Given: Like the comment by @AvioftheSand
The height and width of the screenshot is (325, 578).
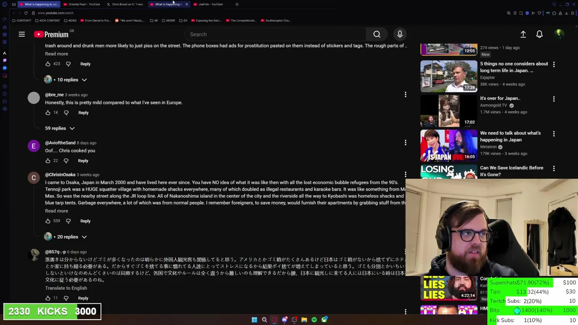Looking at the screenshot, I should (x=48, y=161).
